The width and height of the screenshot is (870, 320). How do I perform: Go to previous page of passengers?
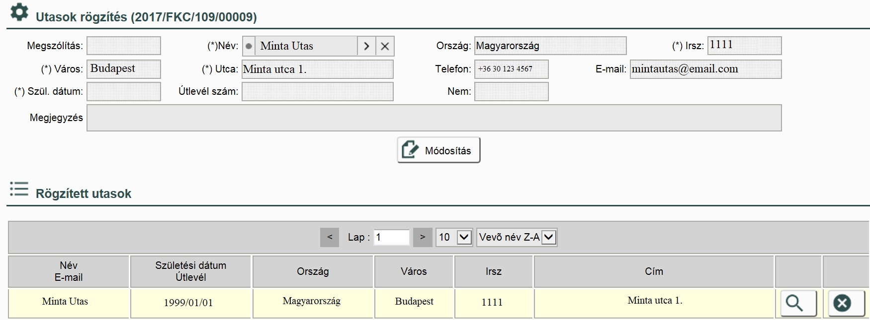[x=329, y=237]
